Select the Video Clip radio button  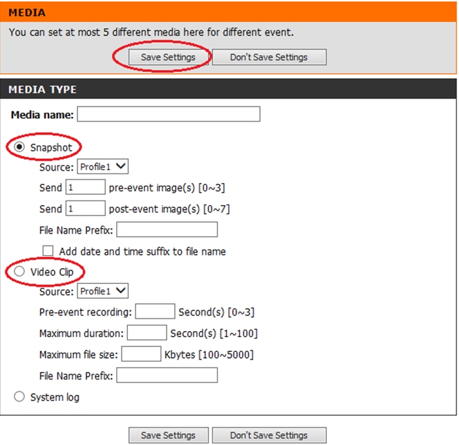coord(19,272)
